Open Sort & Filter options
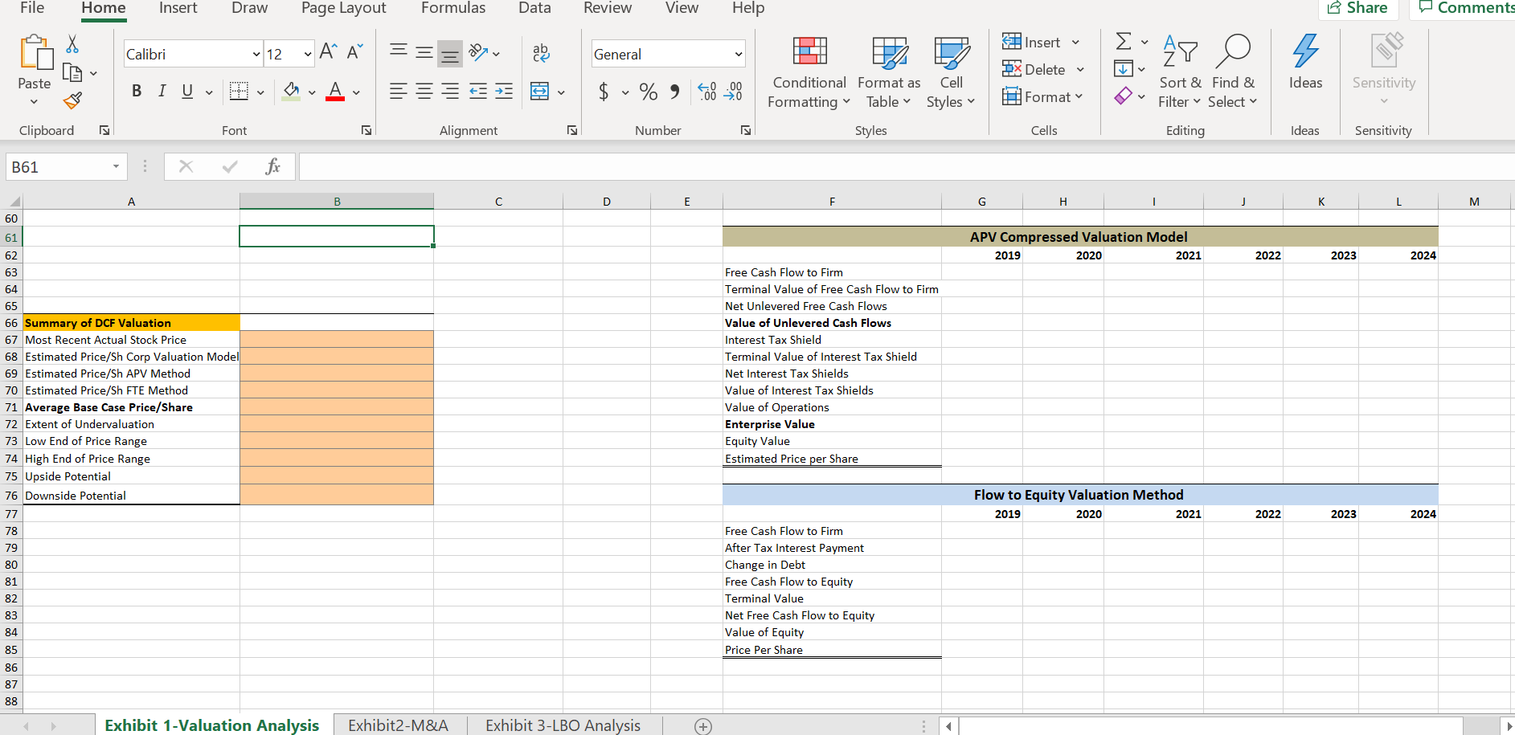Image resolution: width=1515 pixels, height=735 pixels. [1180, 72]
